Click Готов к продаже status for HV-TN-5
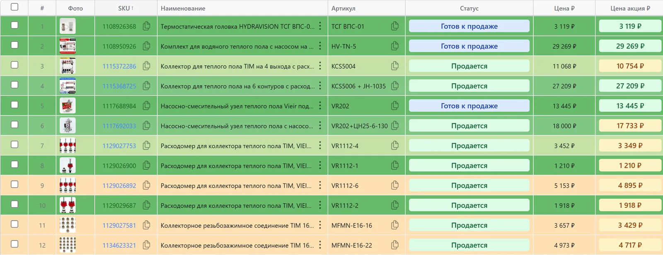The image size is (663, 255). click(x=469, y=46)
